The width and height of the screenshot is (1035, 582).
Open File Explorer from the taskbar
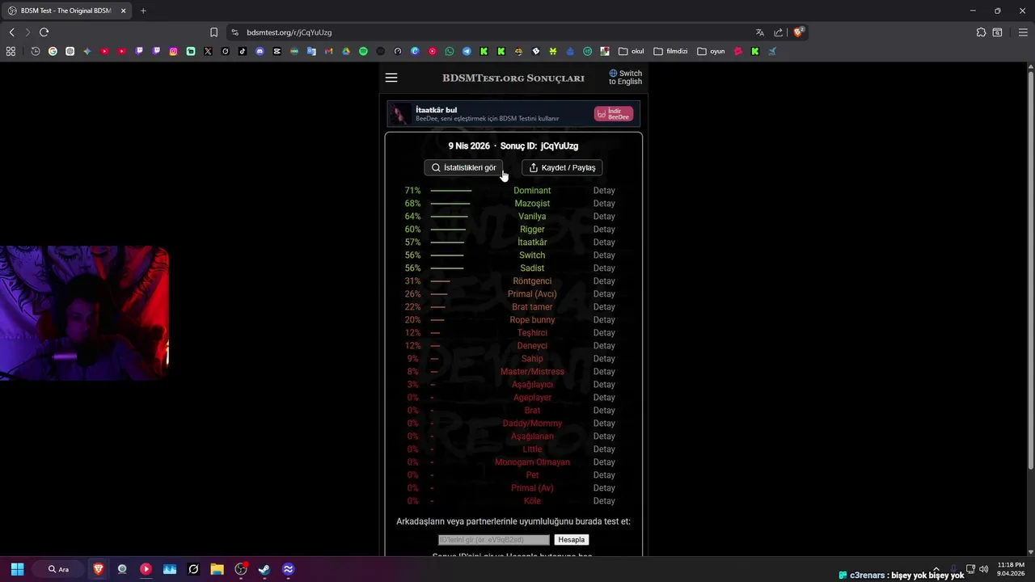[x=217, y=569]
